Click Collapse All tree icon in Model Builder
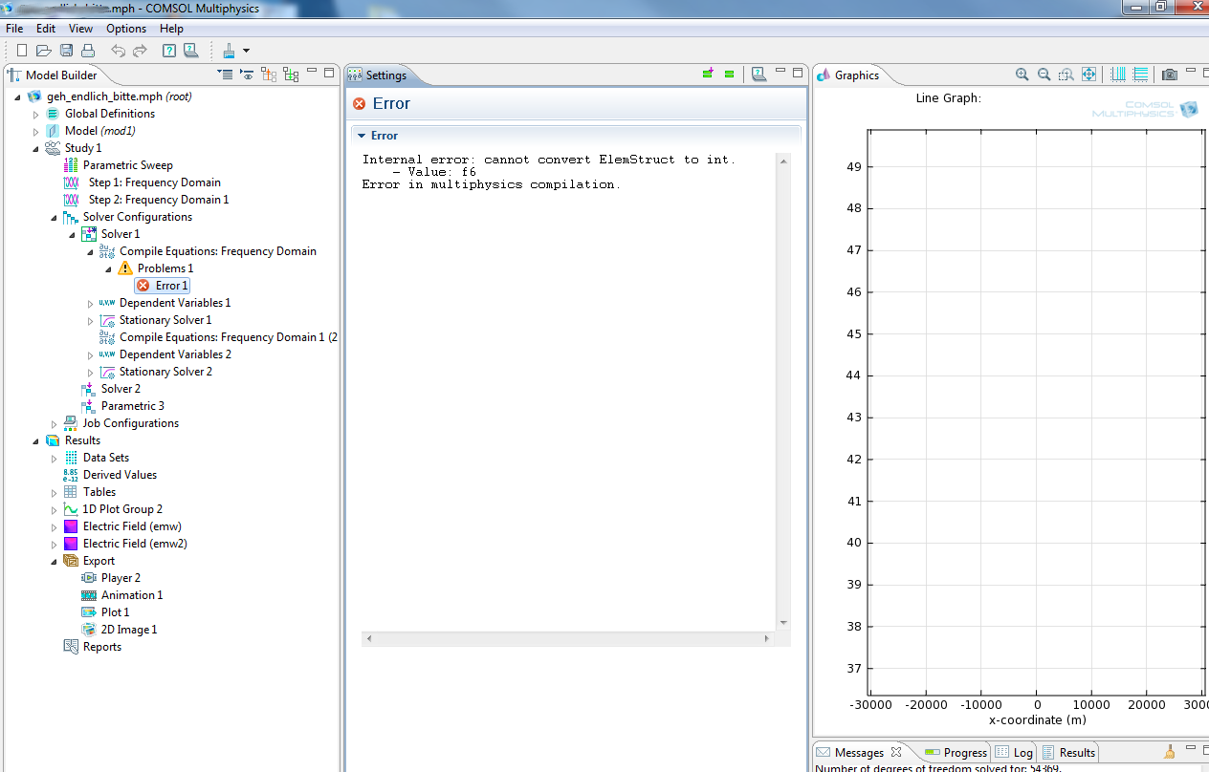The image size is (1209, 772). pyautogui.click(x=269, y=74)
